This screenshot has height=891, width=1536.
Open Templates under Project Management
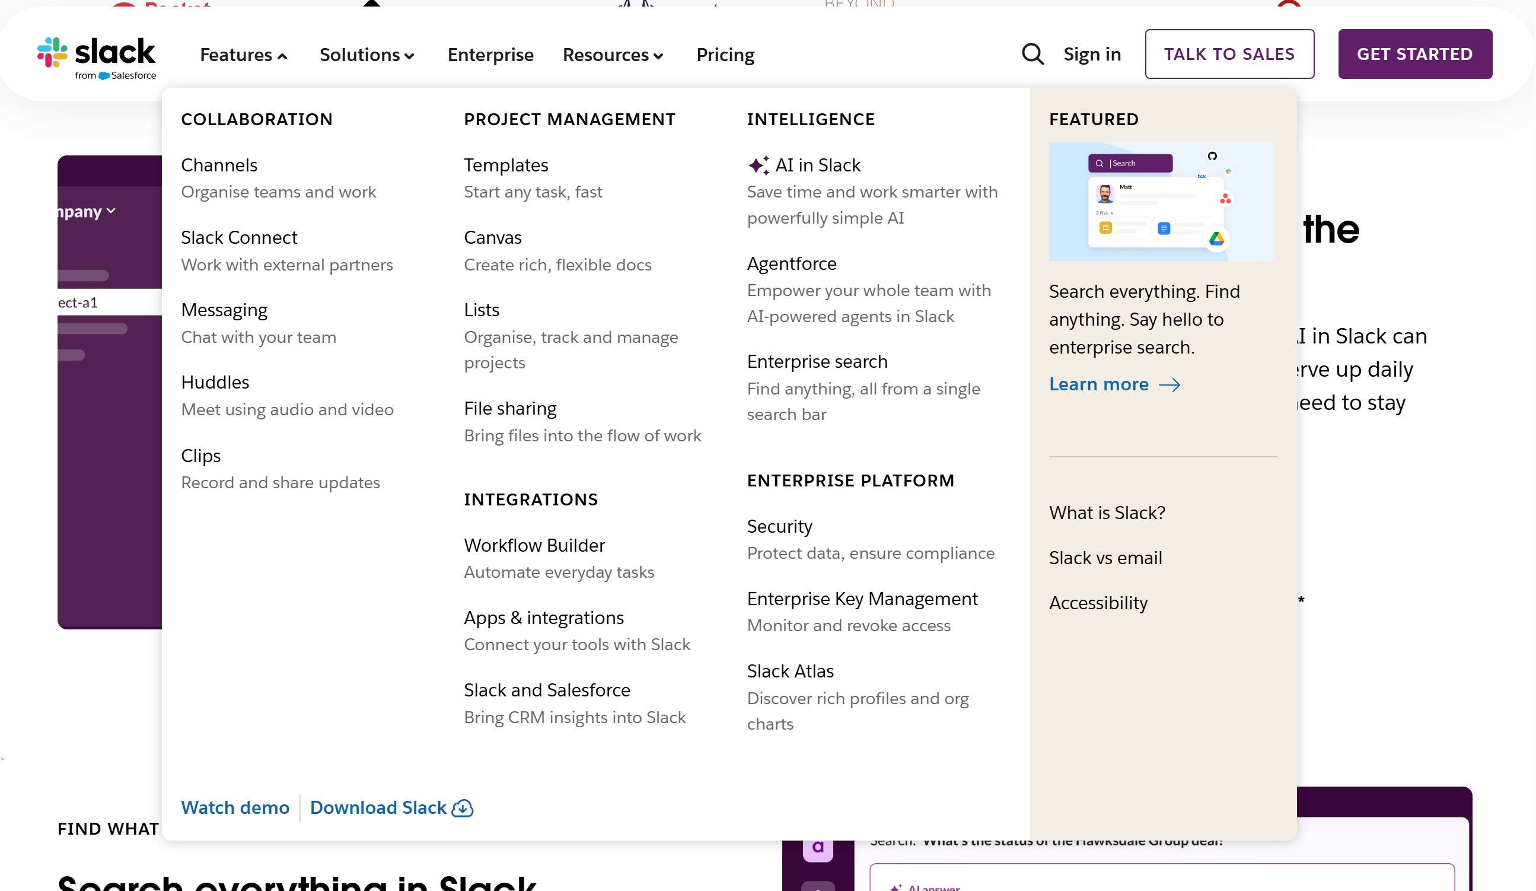[506, 166]
